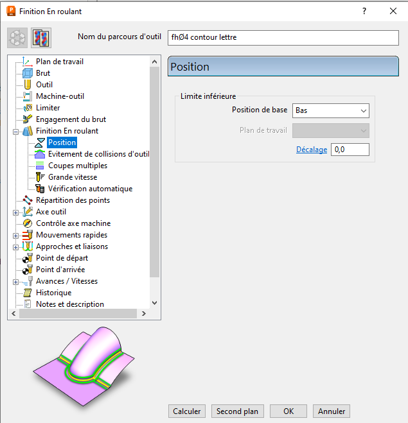
Task: Click the Mouvements rapides icon
Action: 28,235
